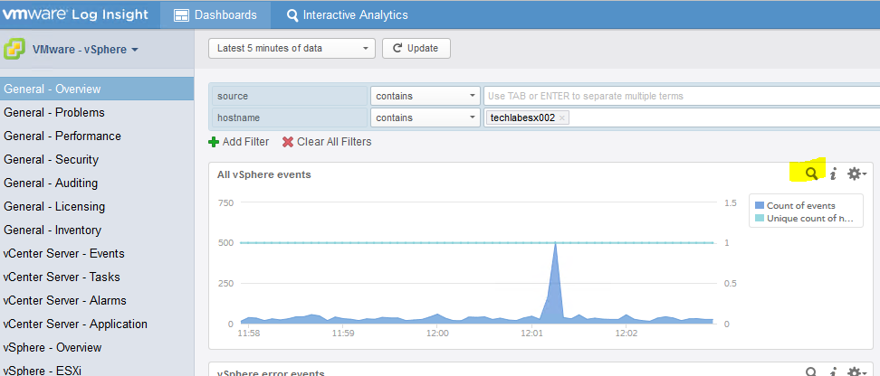The height and width of the screenshot is (376, 880).
Task: Select vCenter Server - Tasks dashboard
Action: pos(97,277)
